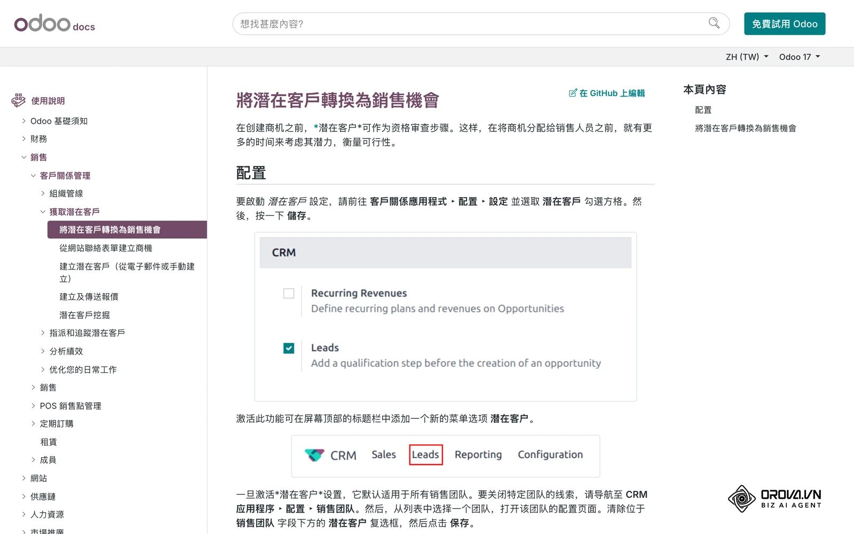Expand the 組織管線 chevron
854x534 pixels.
43,193
